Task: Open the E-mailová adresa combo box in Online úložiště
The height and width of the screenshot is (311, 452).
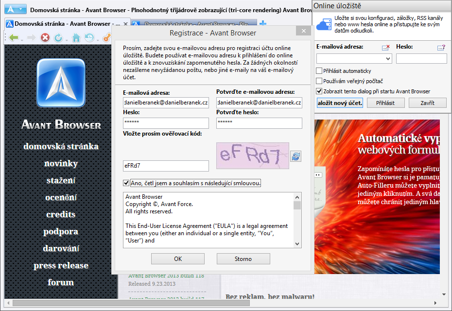Action: click(354, 58)
